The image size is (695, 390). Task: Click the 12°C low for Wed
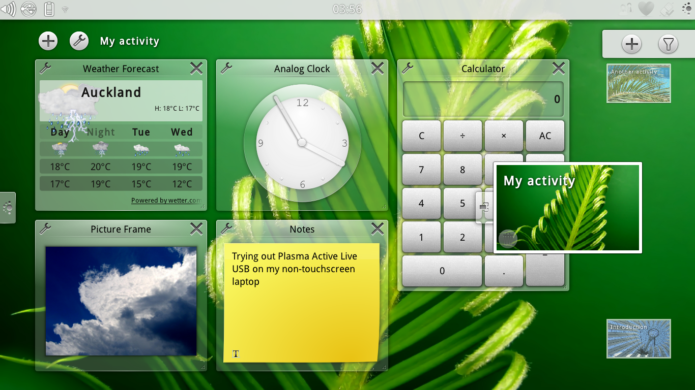click(182, 184)
